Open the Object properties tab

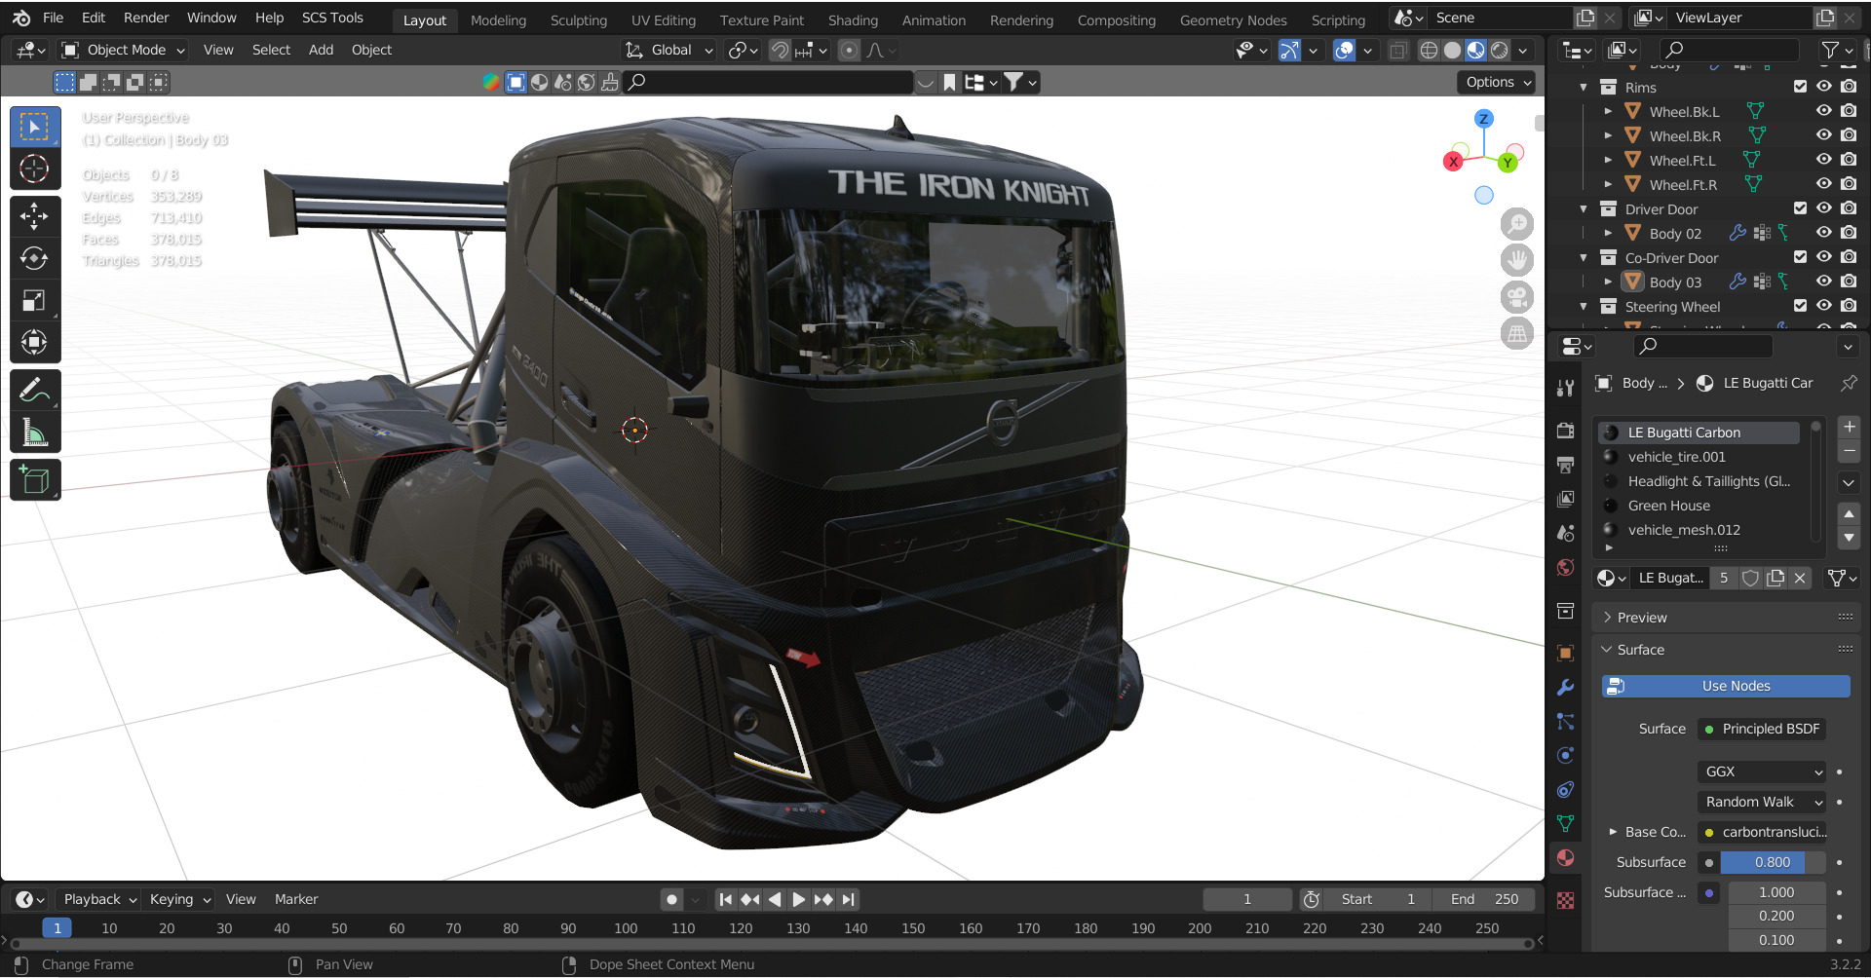coord(1566,653)
